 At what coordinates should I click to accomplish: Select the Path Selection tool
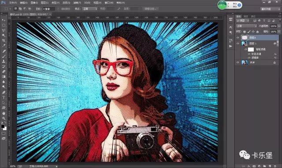pyautogui.click(x=4, y=102)
